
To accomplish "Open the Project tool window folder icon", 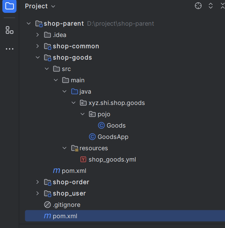I will click(x=9, y=6).
